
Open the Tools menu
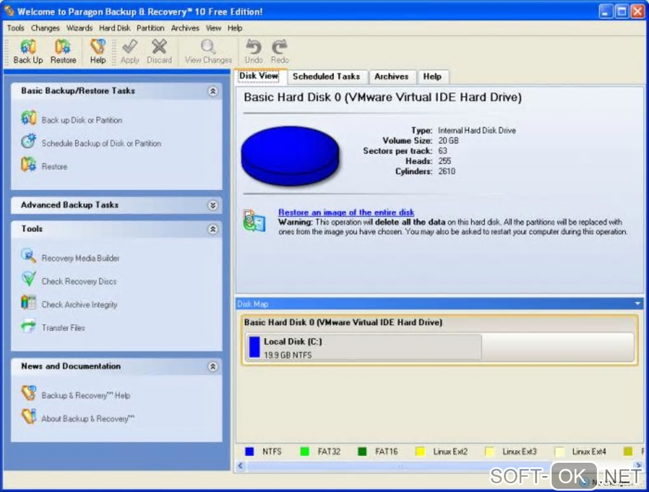[16, 28]
